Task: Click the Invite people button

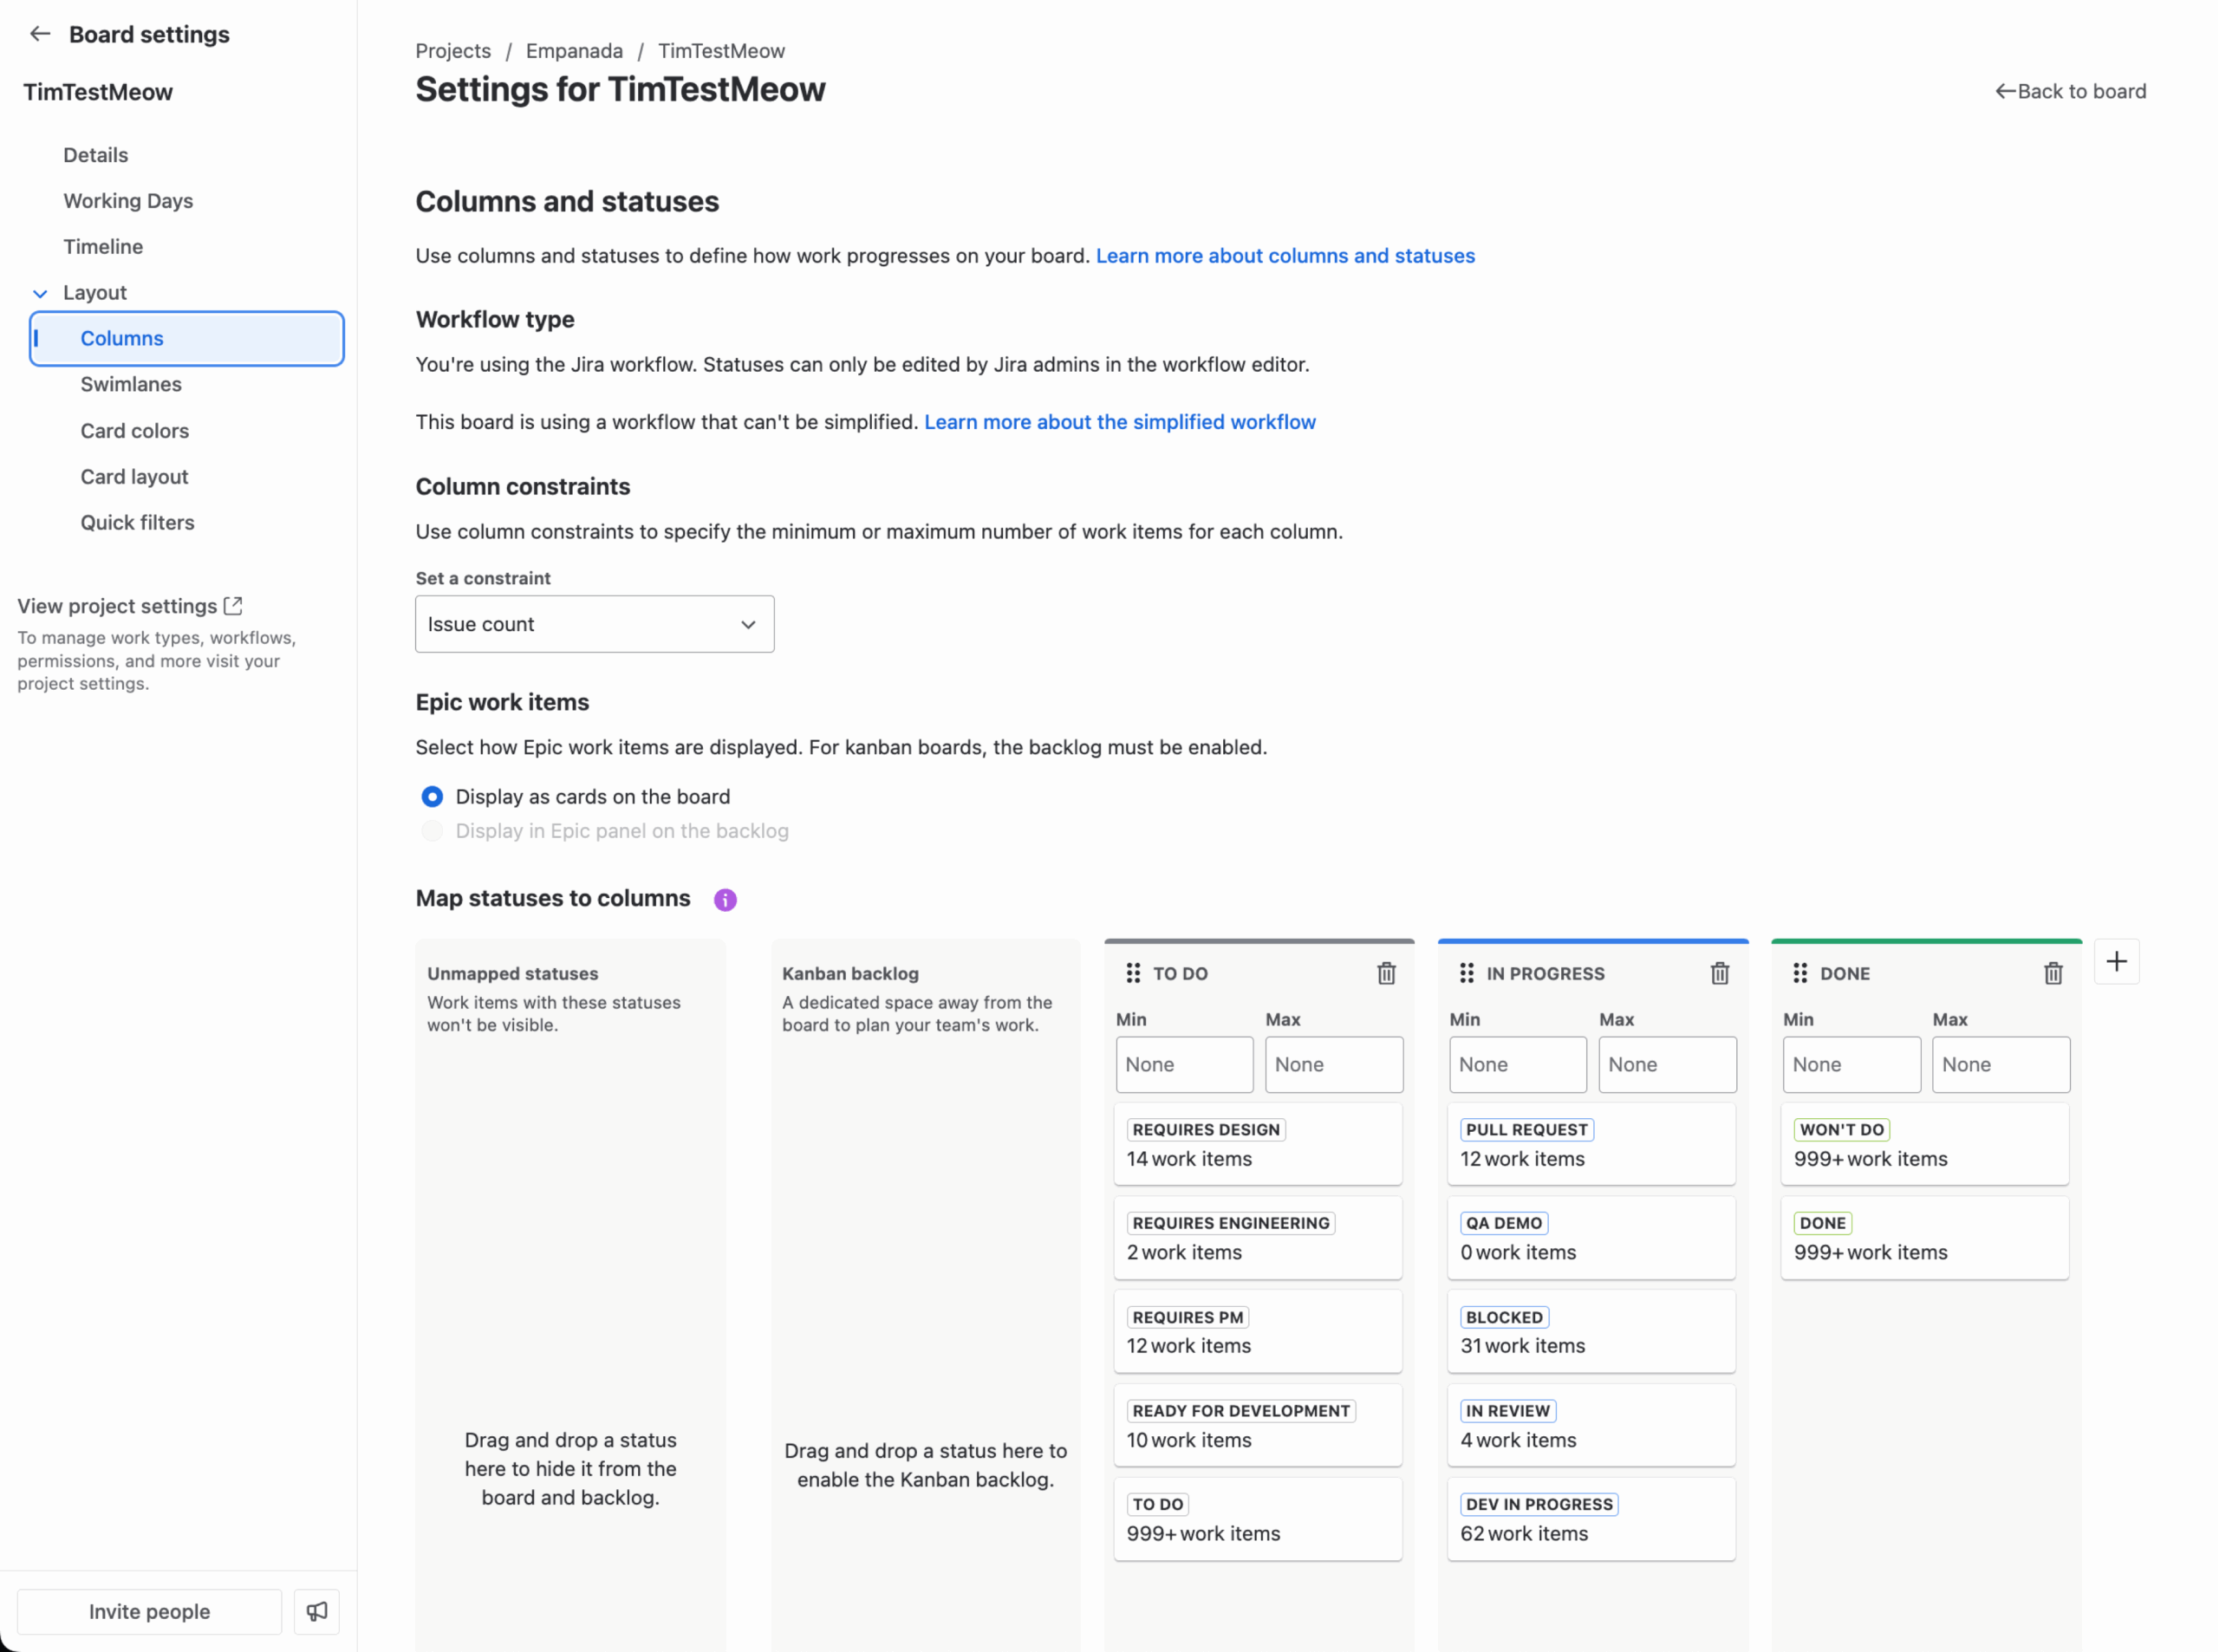Action: [x=150, y=1611]
